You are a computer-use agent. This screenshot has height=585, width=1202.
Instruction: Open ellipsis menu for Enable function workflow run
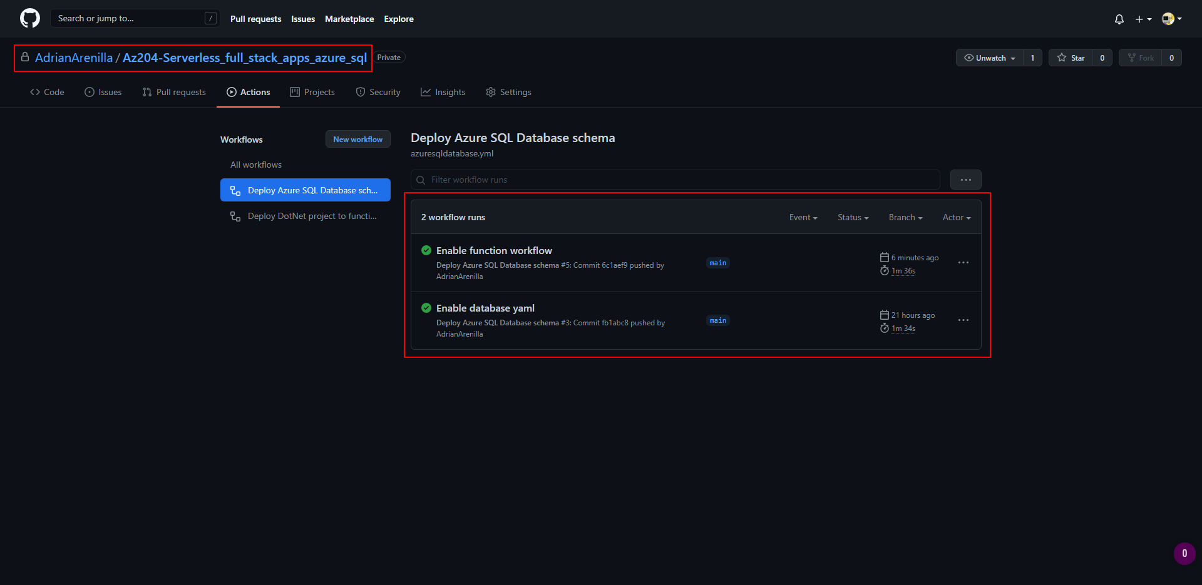tap(963, 263)
